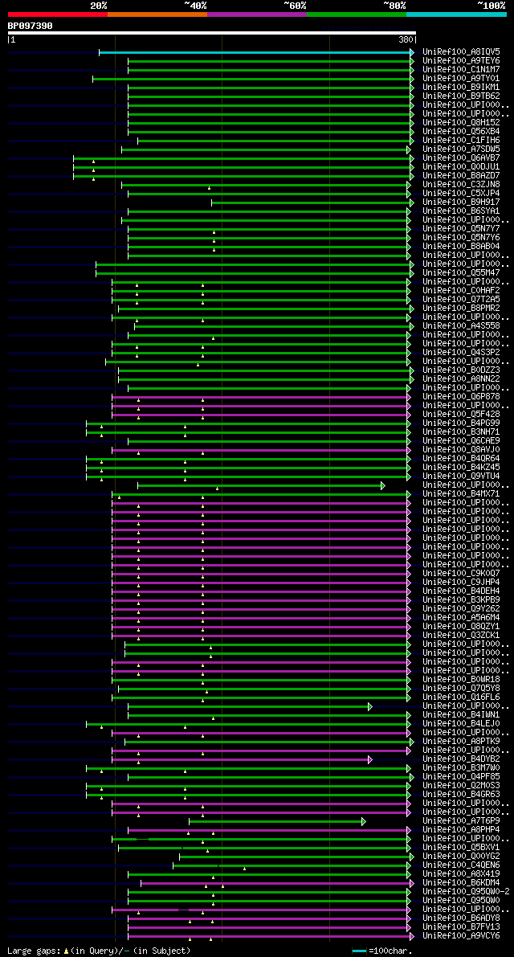Open the UniRef100_Q9VTU4 hit label
Image resolution: width=514 pixels, height=957 pixels.
click(461, 476)
